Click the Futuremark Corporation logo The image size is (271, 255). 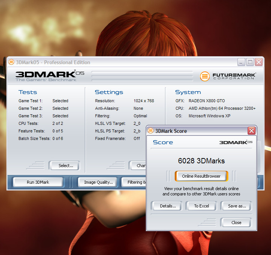tap(228, 76)
